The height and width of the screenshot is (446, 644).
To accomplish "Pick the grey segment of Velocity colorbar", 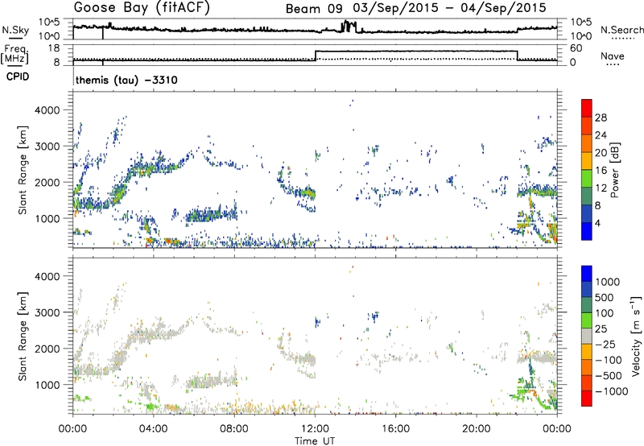I will pyautogui.click(x=587, y=336).
